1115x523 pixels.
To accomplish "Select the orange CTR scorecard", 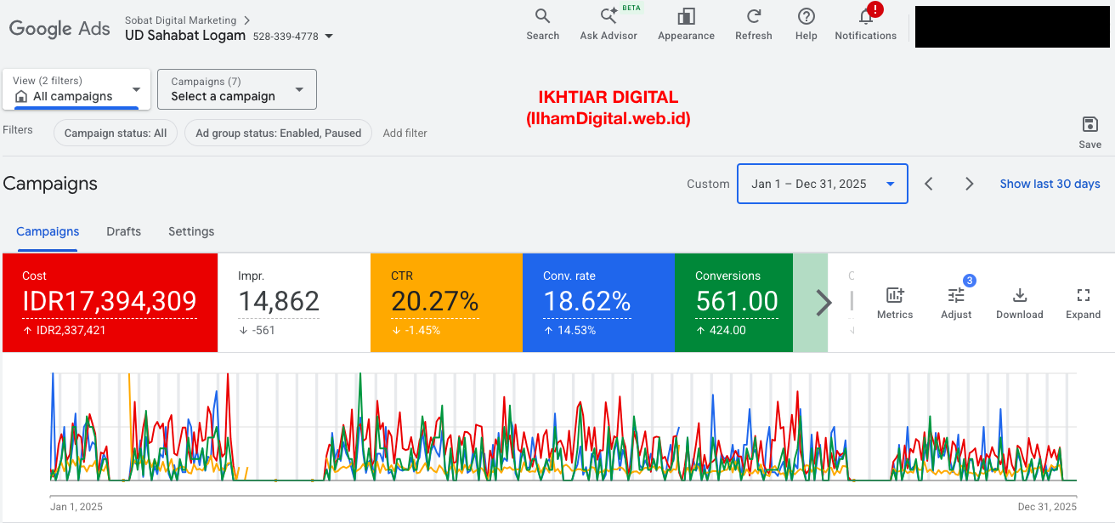I will [x=446, y=303].
